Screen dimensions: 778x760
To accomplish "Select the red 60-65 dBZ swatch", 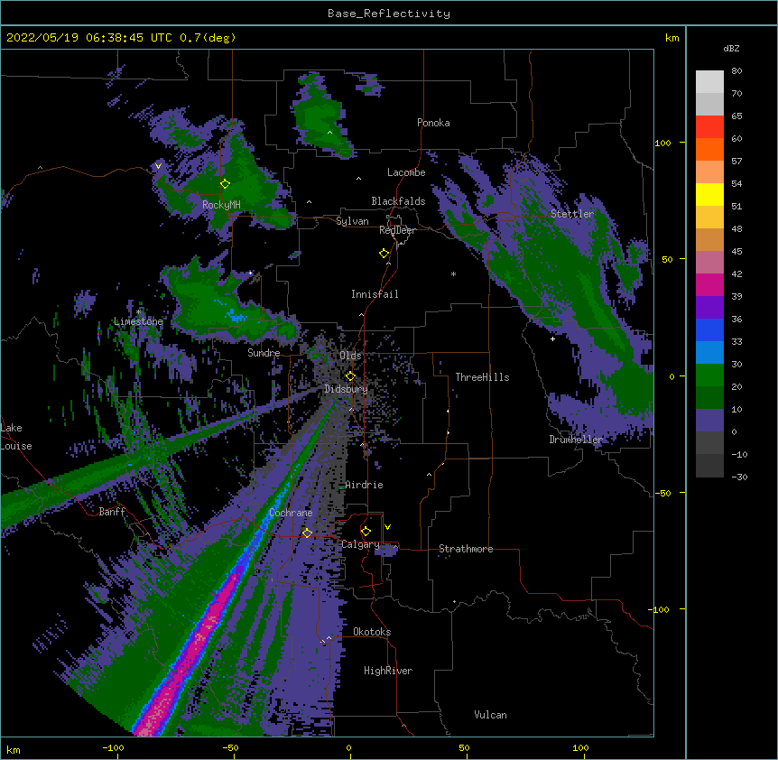I will (709, 127).
